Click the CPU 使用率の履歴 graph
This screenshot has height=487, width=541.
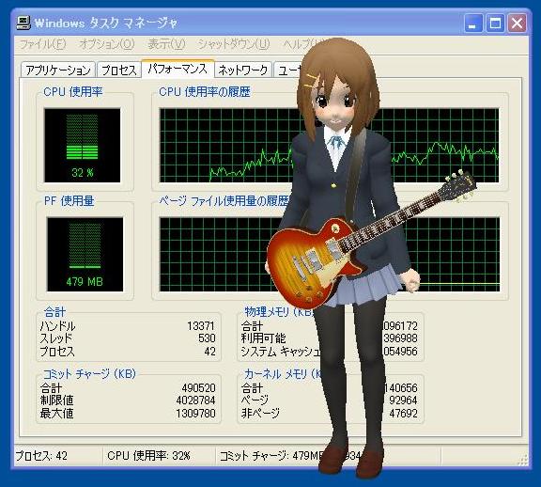pos(329,146)
